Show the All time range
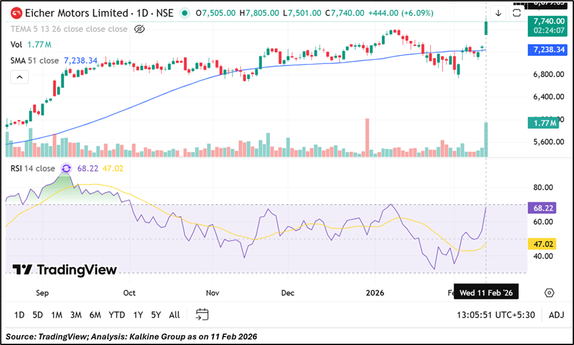574x345 pixels. pyautogui.click(x=175, y=315)
